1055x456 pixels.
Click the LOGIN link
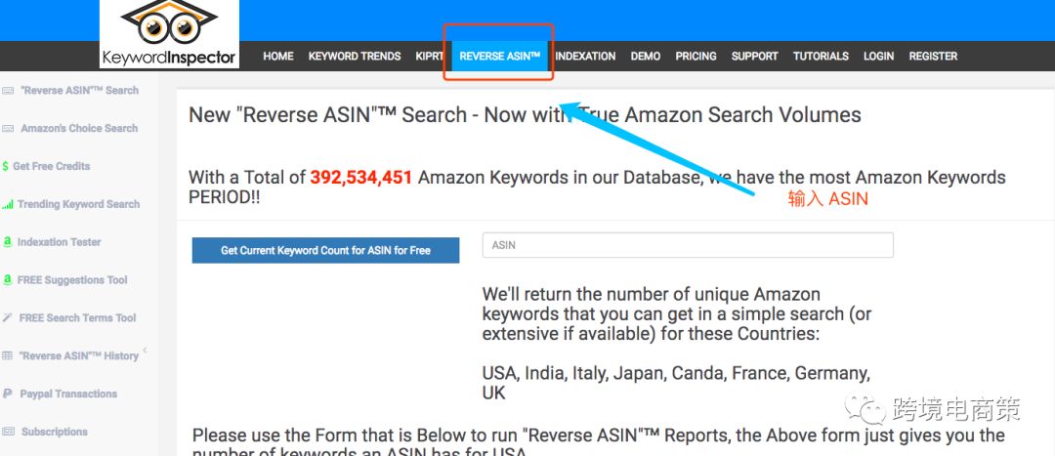point(878,57)
